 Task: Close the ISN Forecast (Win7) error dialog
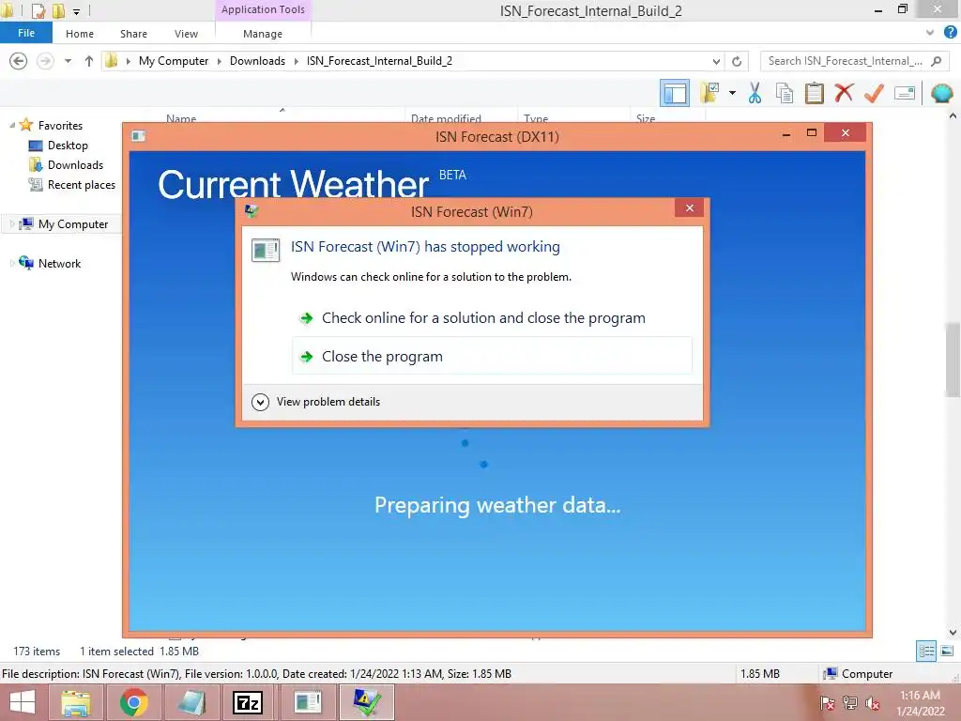pos(690,207)
